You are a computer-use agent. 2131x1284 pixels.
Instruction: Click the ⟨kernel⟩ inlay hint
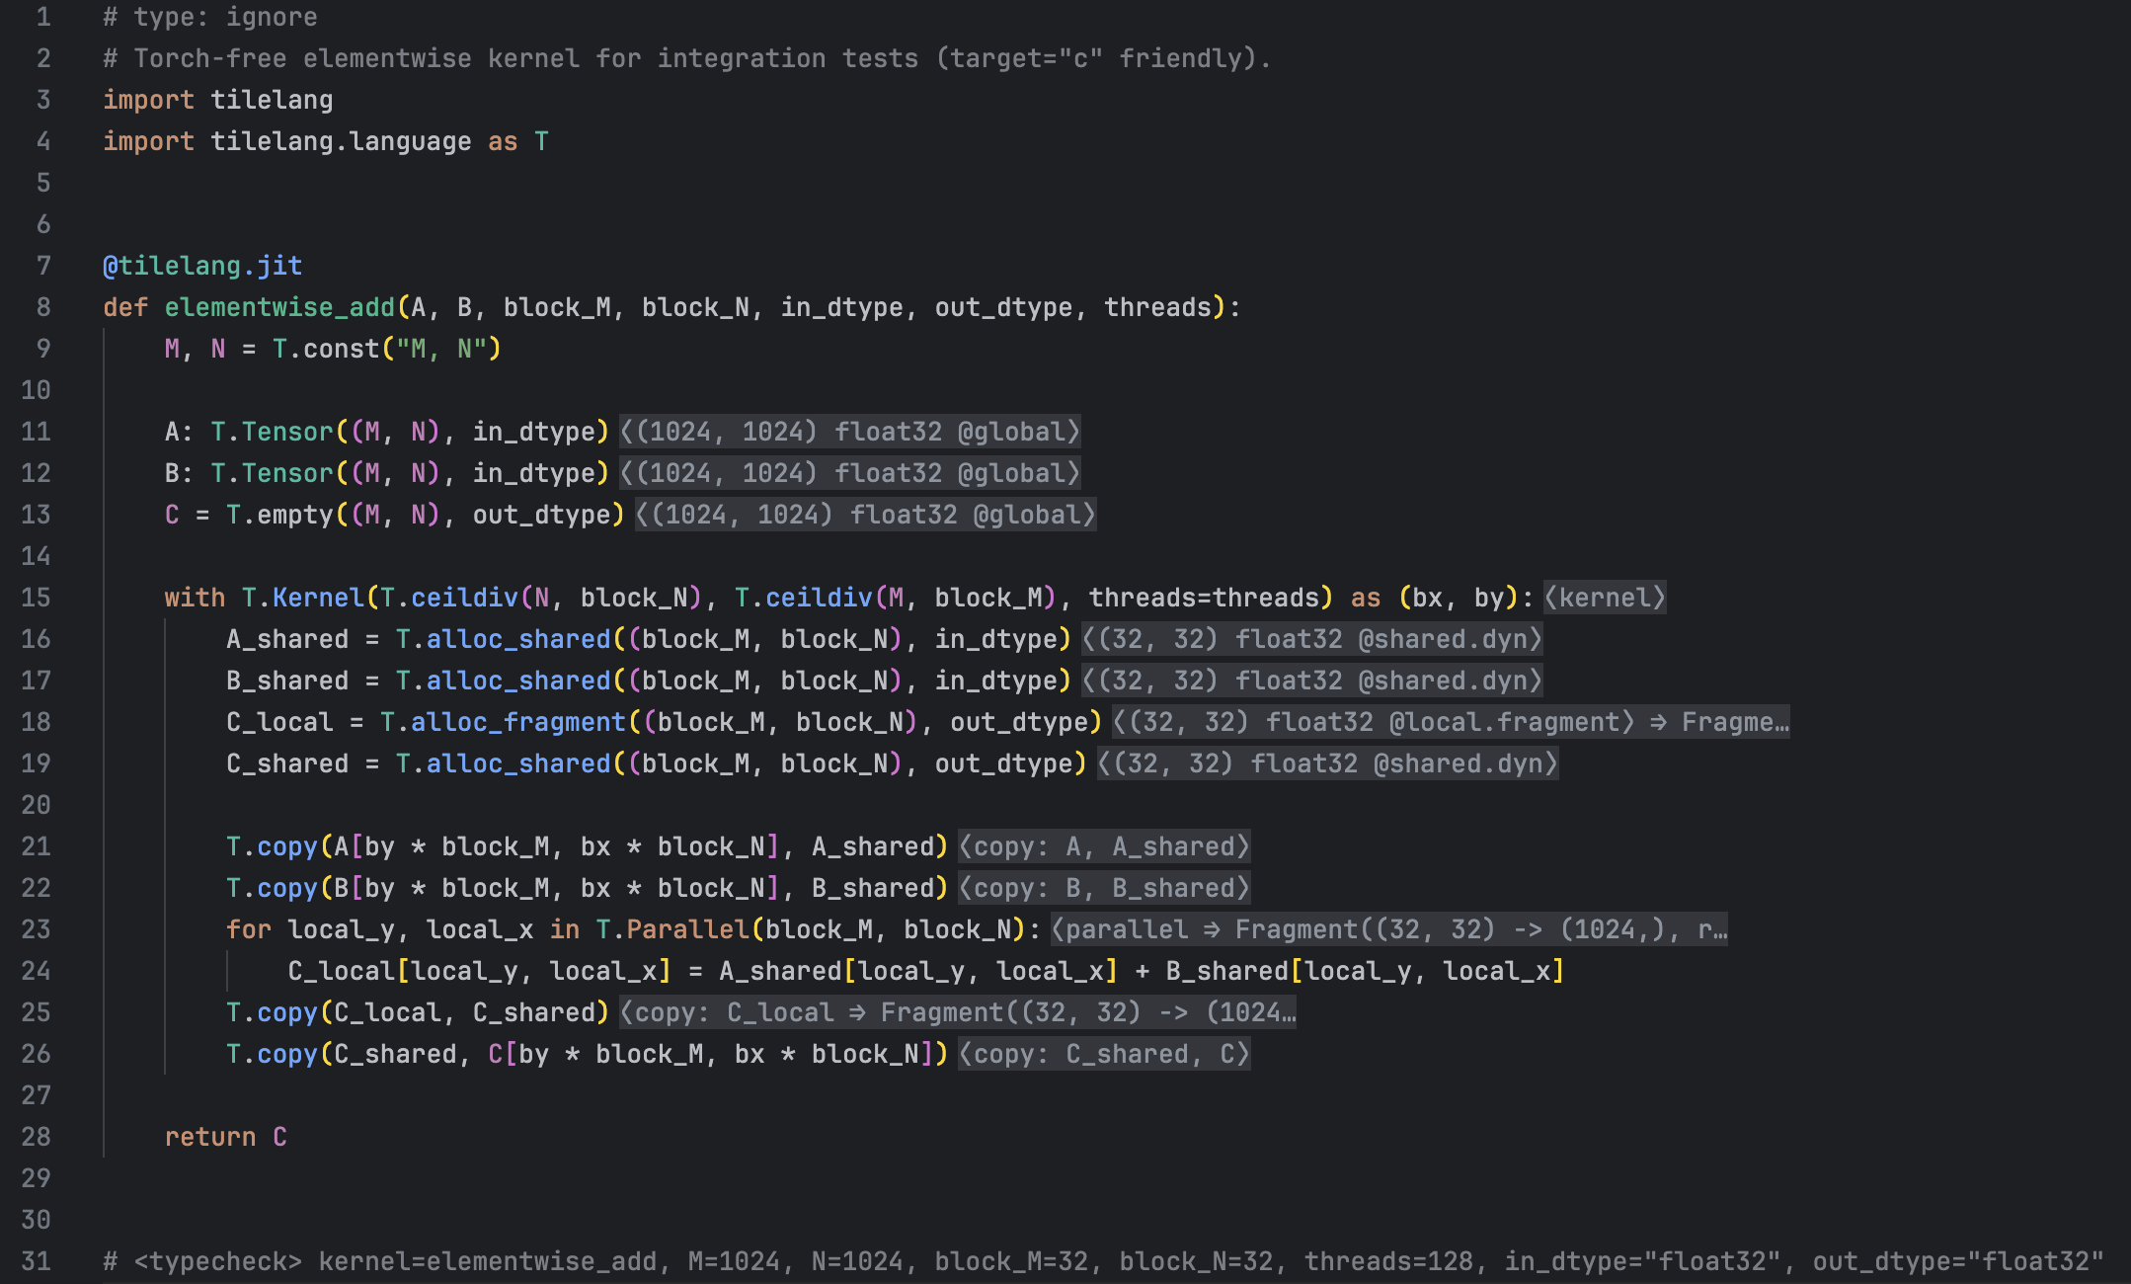click(x=1605, y=598)
